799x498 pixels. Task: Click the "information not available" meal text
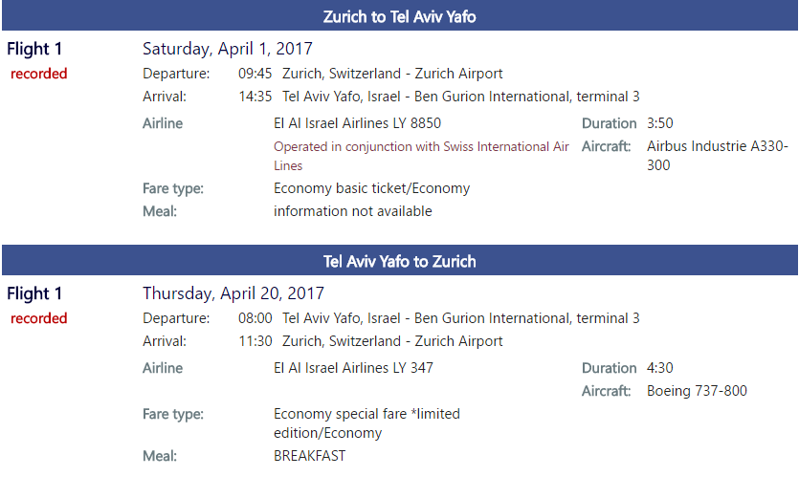(352, 211)
